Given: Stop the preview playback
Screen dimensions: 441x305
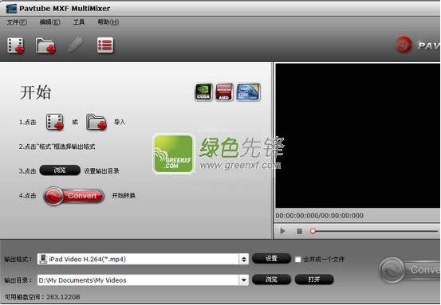Looking at the screenshot, I should [299, 231].
